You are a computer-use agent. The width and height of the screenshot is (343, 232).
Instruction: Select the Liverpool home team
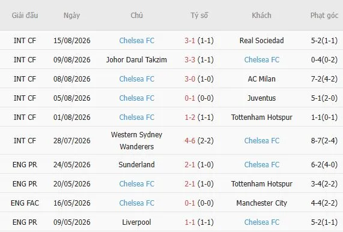tap(136, 222)
